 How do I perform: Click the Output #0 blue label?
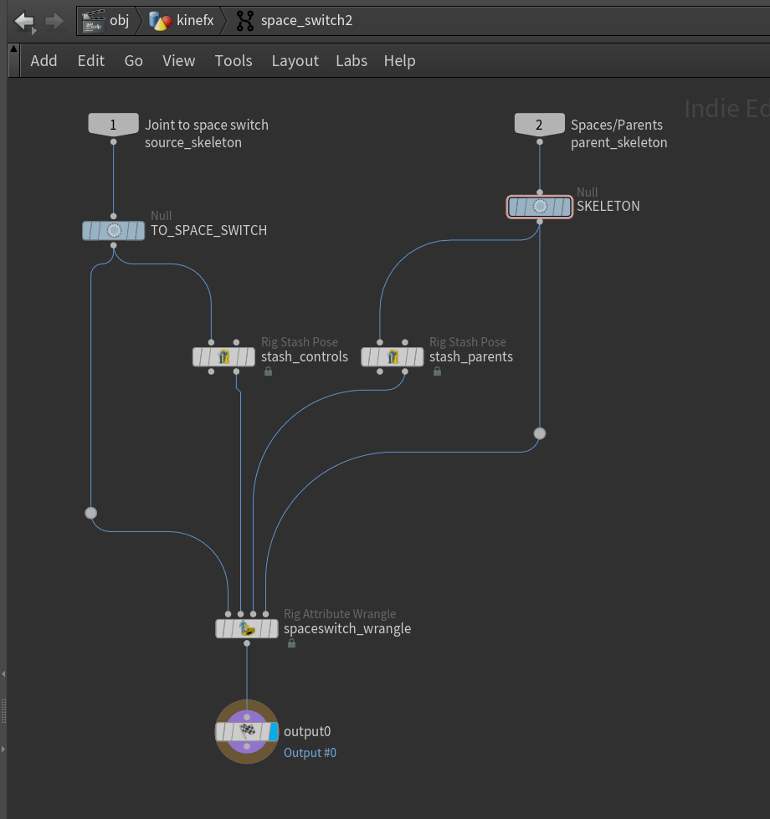(x=310, y=753)
